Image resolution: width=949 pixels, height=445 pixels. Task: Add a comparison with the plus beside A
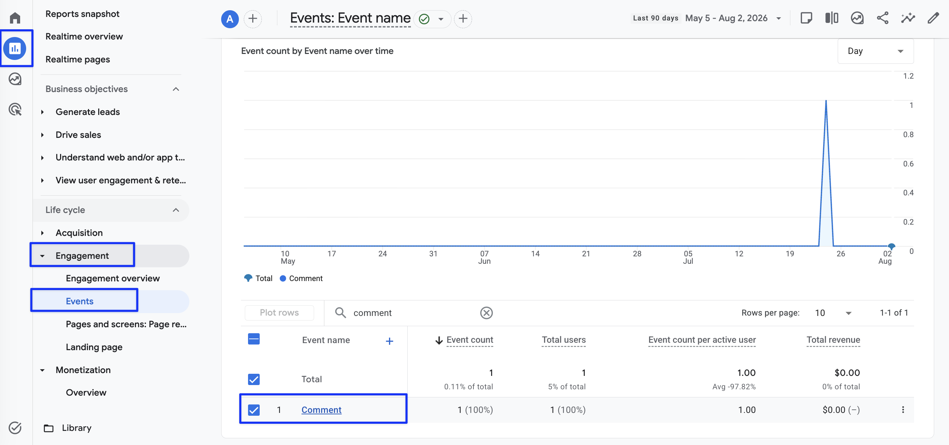(253, 19)
